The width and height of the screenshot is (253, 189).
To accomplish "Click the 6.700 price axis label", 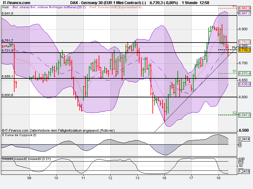I will [243, 63].
